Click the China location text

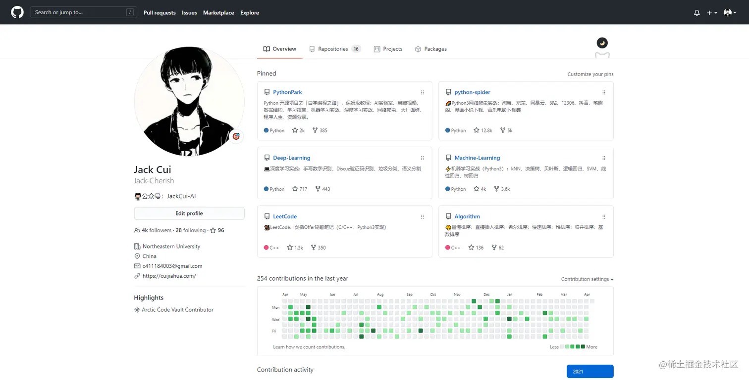coord(150,256)
